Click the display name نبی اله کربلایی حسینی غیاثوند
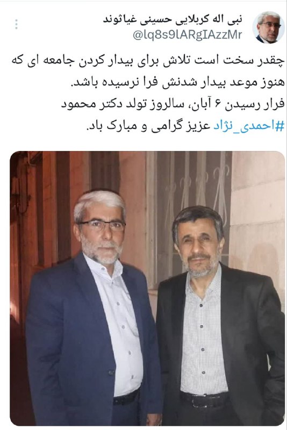 coord(173,19)
